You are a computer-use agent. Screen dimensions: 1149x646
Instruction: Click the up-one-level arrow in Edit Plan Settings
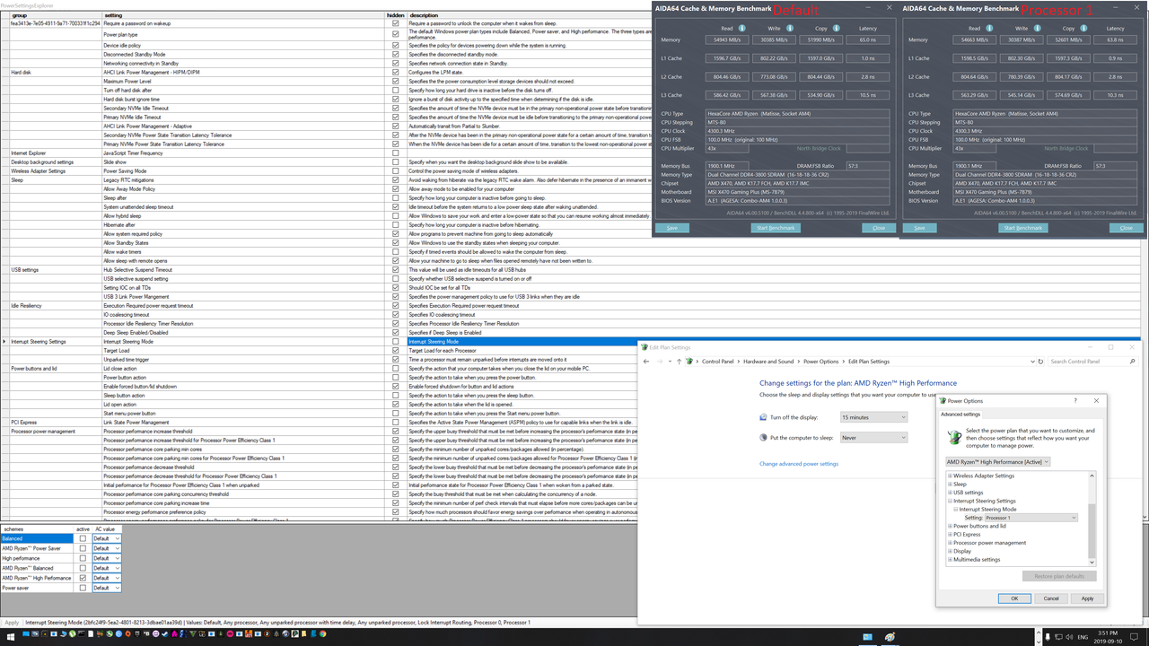(x=679, y=362)
